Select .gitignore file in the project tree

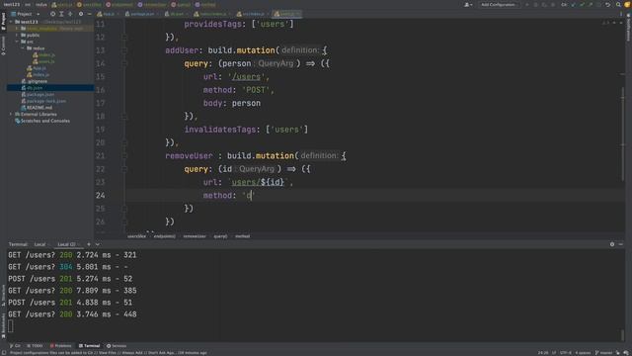(x=35, y=81)
